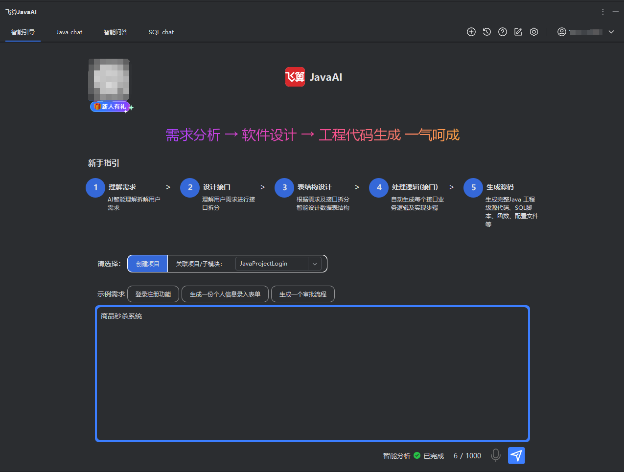Select step 4 处理逻辑(接口) circle
Screen dimensions: 624x472
[x=379, y=187]
